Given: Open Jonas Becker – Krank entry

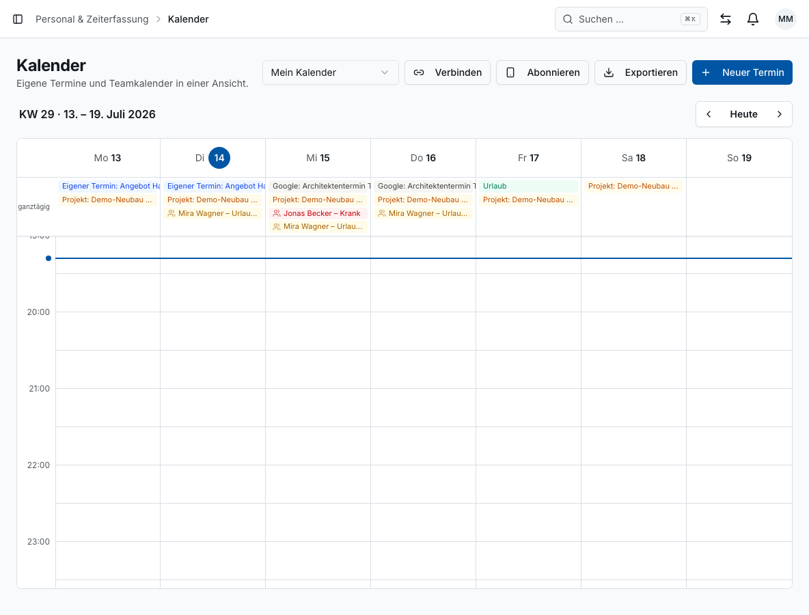Looking at the screenshot, I should [318, 214].
